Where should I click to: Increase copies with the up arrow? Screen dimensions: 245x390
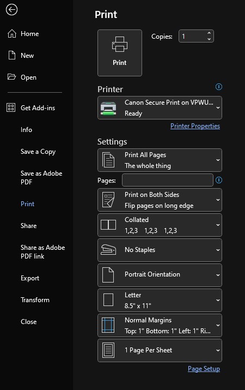[x=209, y=33]
